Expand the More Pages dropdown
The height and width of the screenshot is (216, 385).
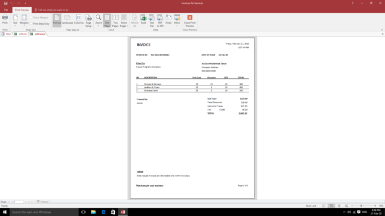(x=124, y=20)
